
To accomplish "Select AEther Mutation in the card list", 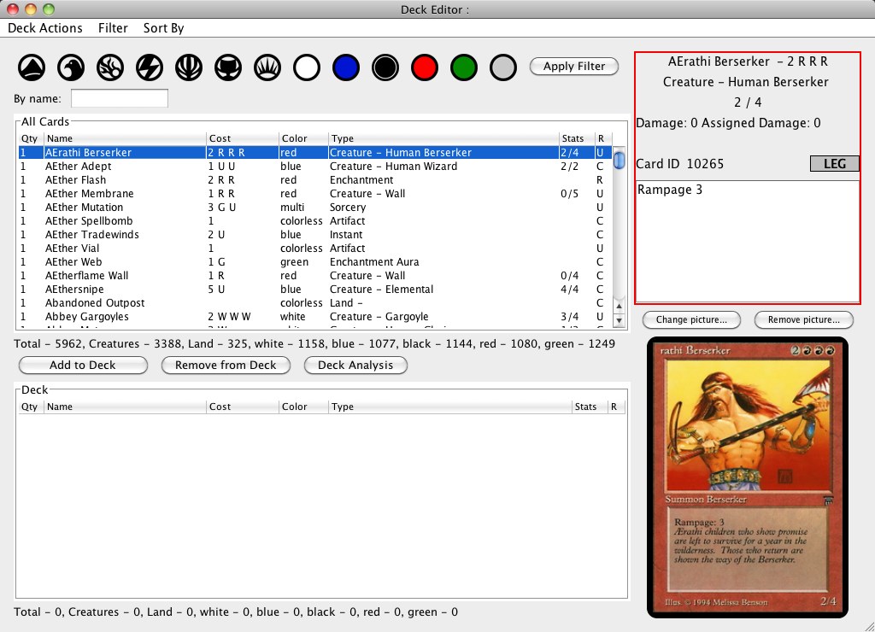I will pos(84,208).
